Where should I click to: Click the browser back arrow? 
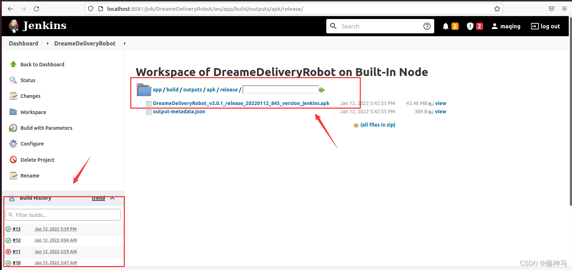10,9
